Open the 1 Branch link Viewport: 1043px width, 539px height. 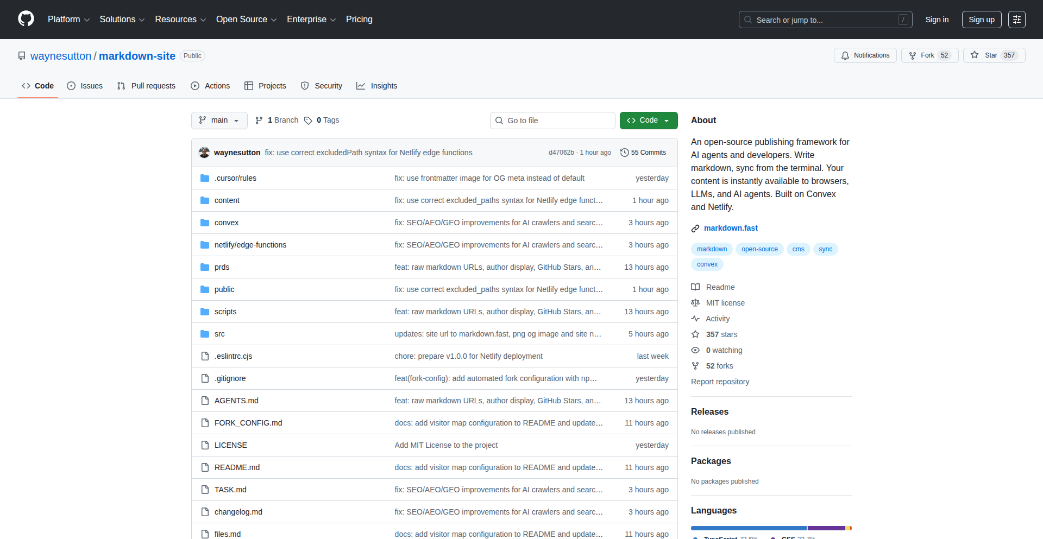[277, 121]
